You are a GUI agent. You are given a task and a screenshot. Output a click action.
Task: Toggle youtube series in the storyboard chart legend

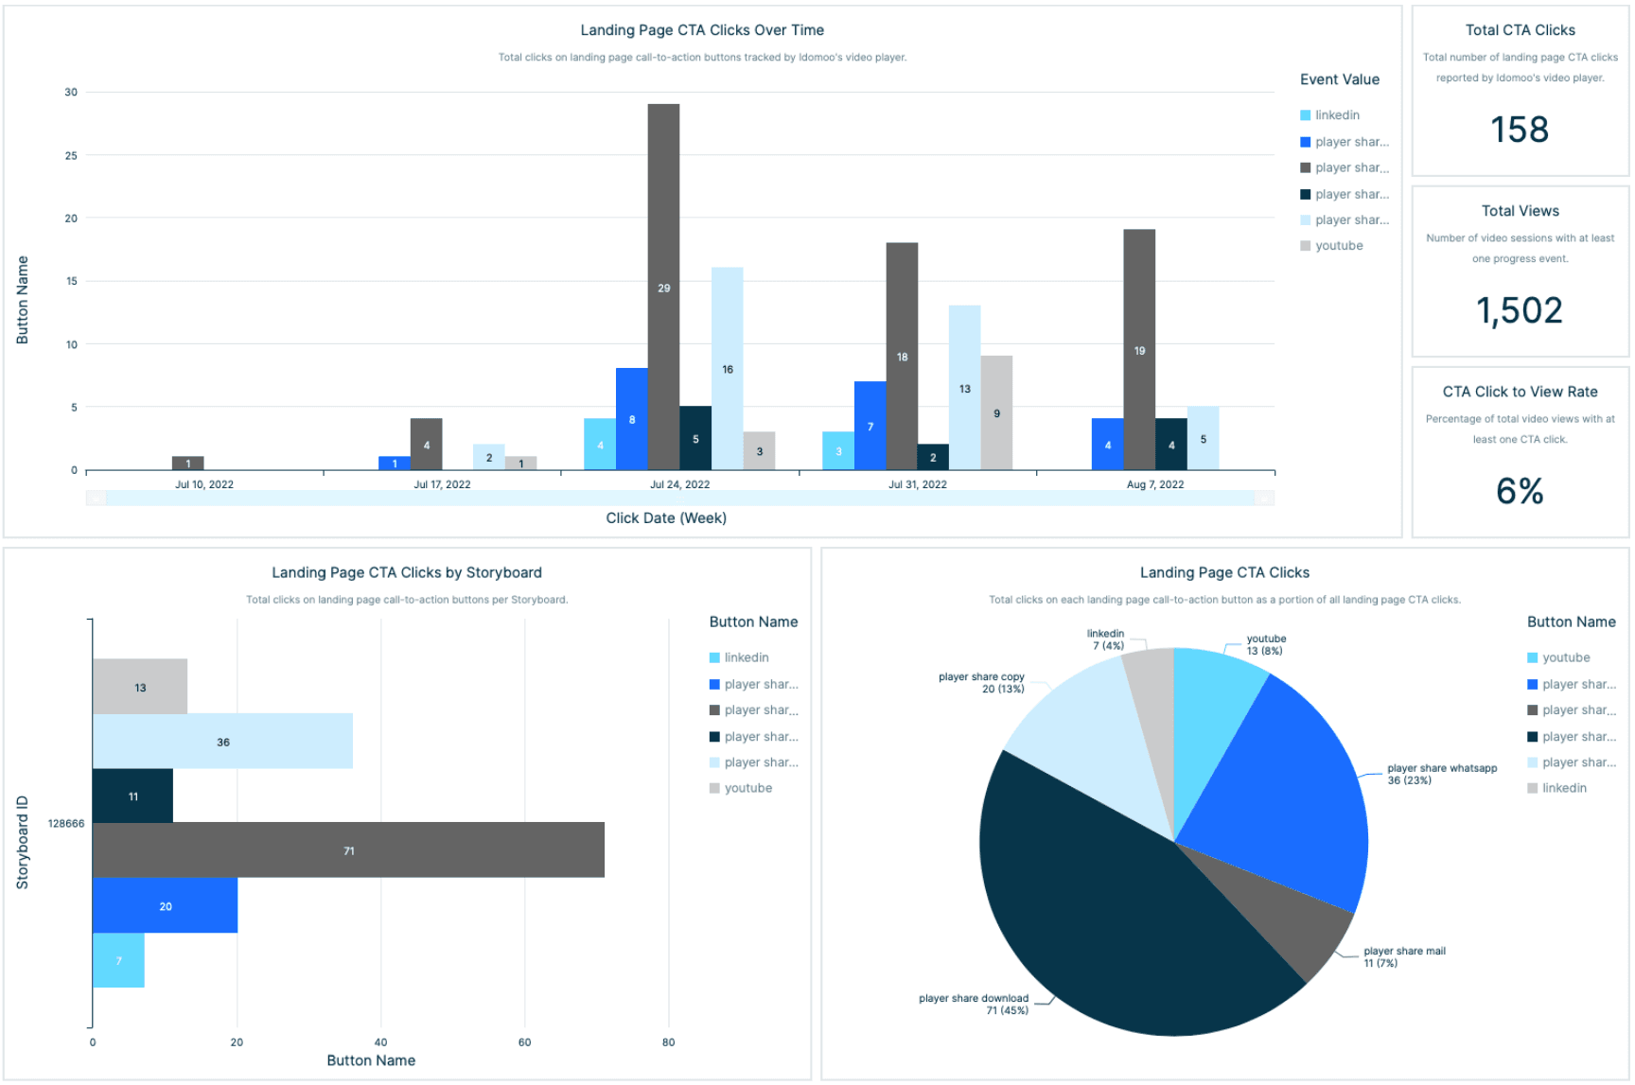[747, 789]
